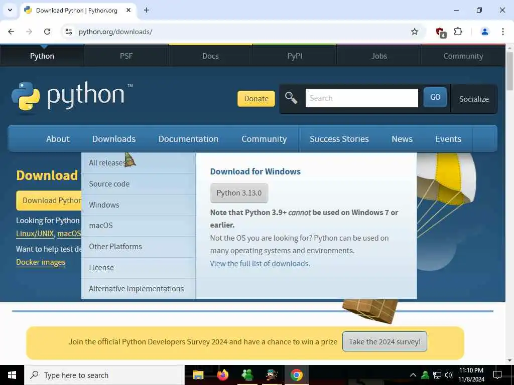Click the browser back arrow
The image size is (514, 385).
(x=11, y=32)
